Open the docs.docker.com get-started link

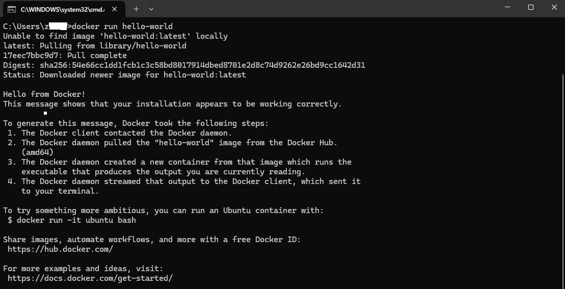coord(90,278)
